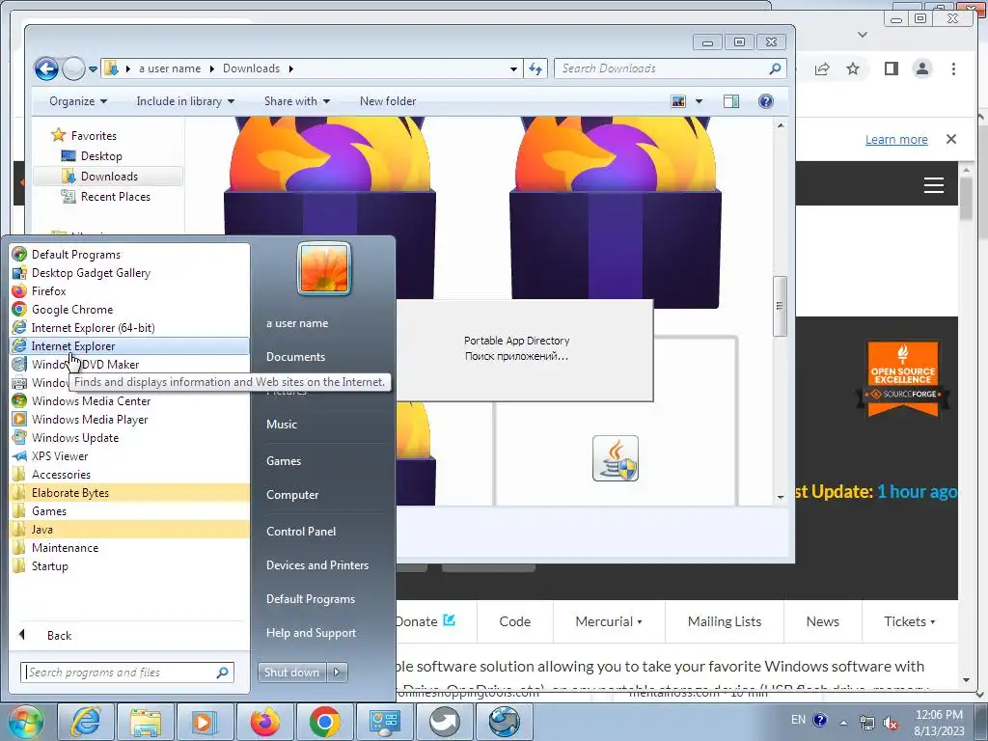The image size is (988, 741).
Task: Open Help and Support
Action: click(311, 633)
